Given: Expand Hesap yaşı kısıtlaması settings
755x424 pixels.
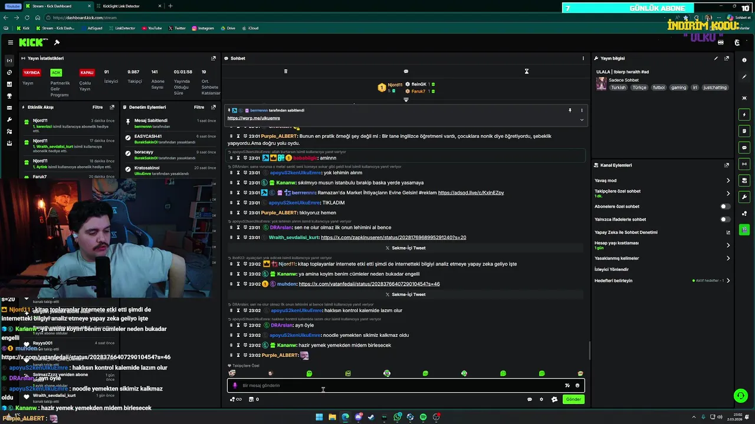Looking at the screenshot, I should coord(728,245).
